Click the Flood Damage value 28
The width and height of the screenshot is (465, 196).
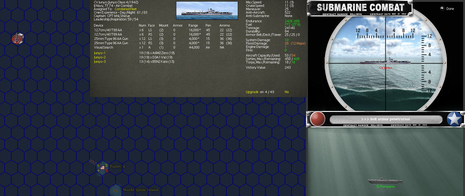tap(287, 43)
